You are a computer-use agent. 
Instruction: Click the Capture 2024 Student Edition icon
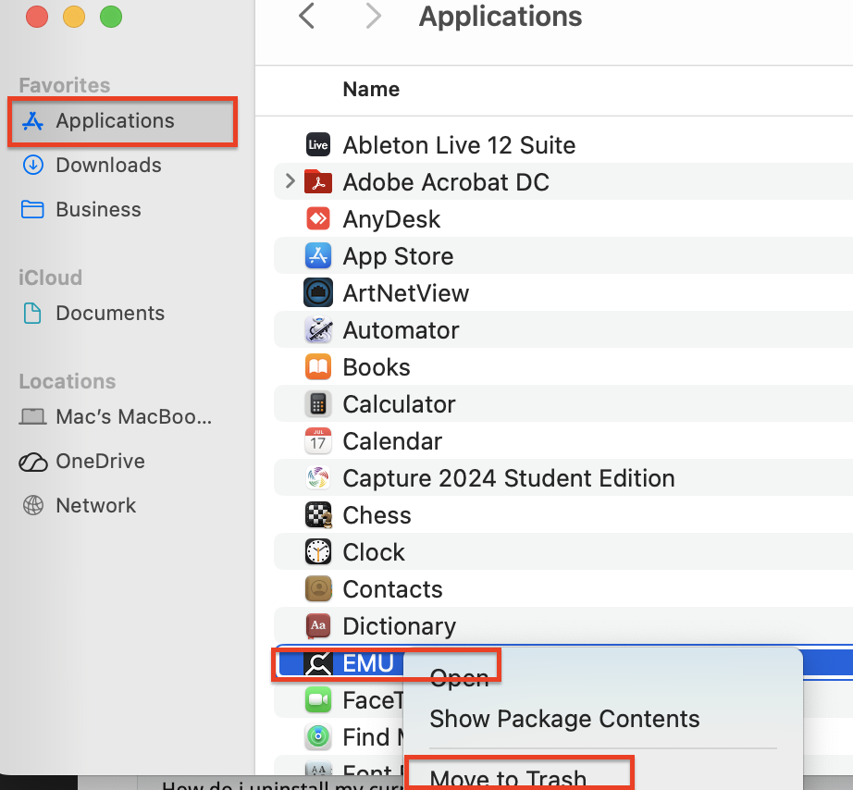pos(318,477)
